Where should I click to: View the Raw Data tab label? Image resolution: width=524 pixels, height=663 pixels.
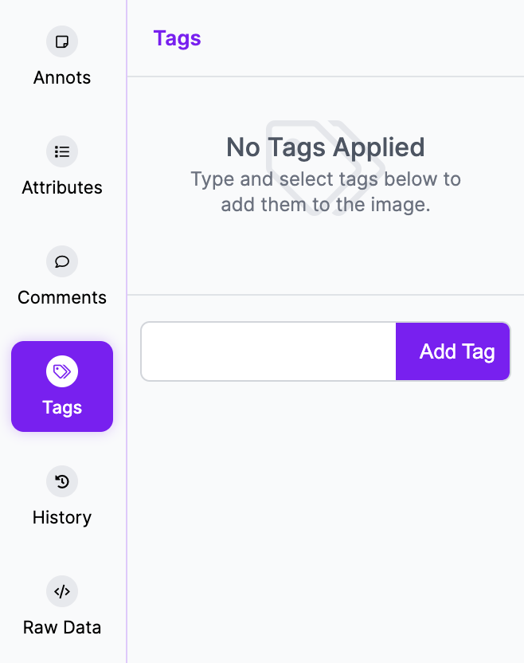[x=62, y=627]
